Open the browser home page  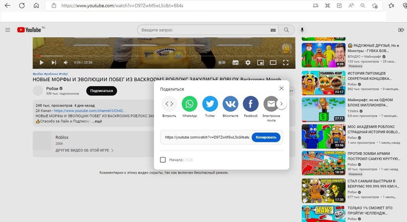36,6
